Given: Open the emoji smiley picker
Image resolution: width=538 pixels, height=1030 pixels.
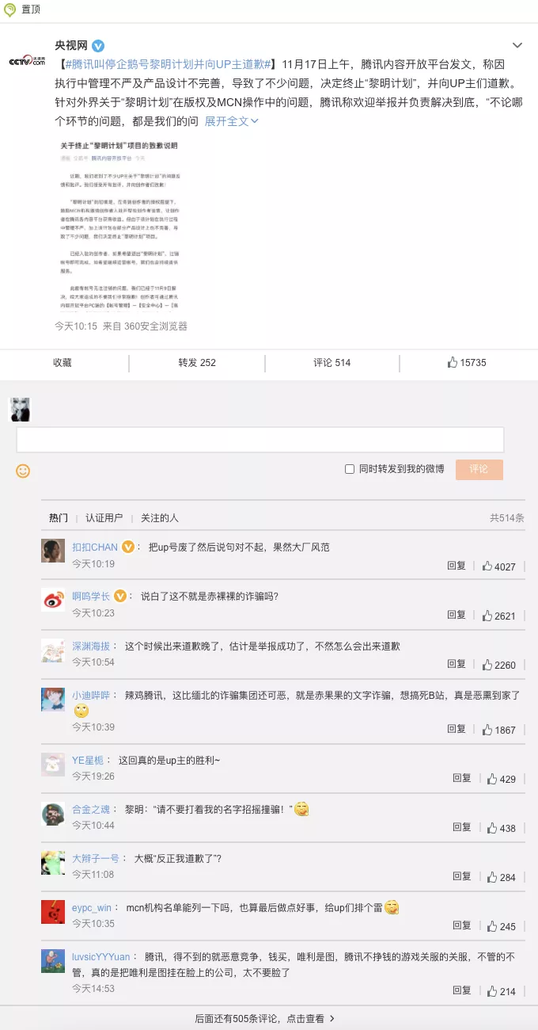Looking at the screenshot, I should [23, 471].
